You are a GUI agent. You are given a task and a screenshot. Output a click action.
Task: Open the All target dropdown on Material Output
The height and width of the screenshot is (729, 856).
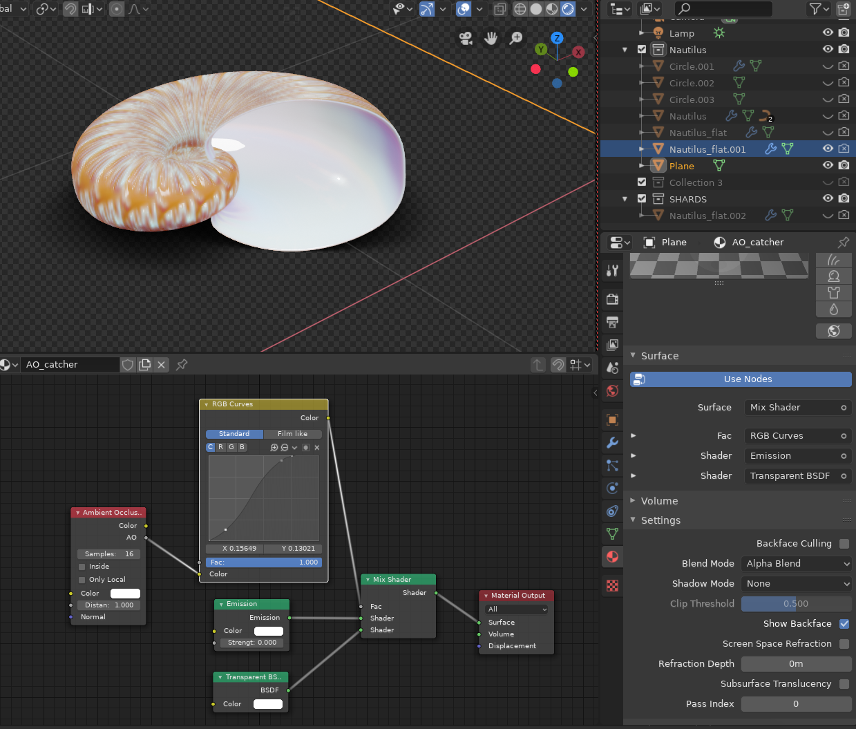(x=517, y=609)
